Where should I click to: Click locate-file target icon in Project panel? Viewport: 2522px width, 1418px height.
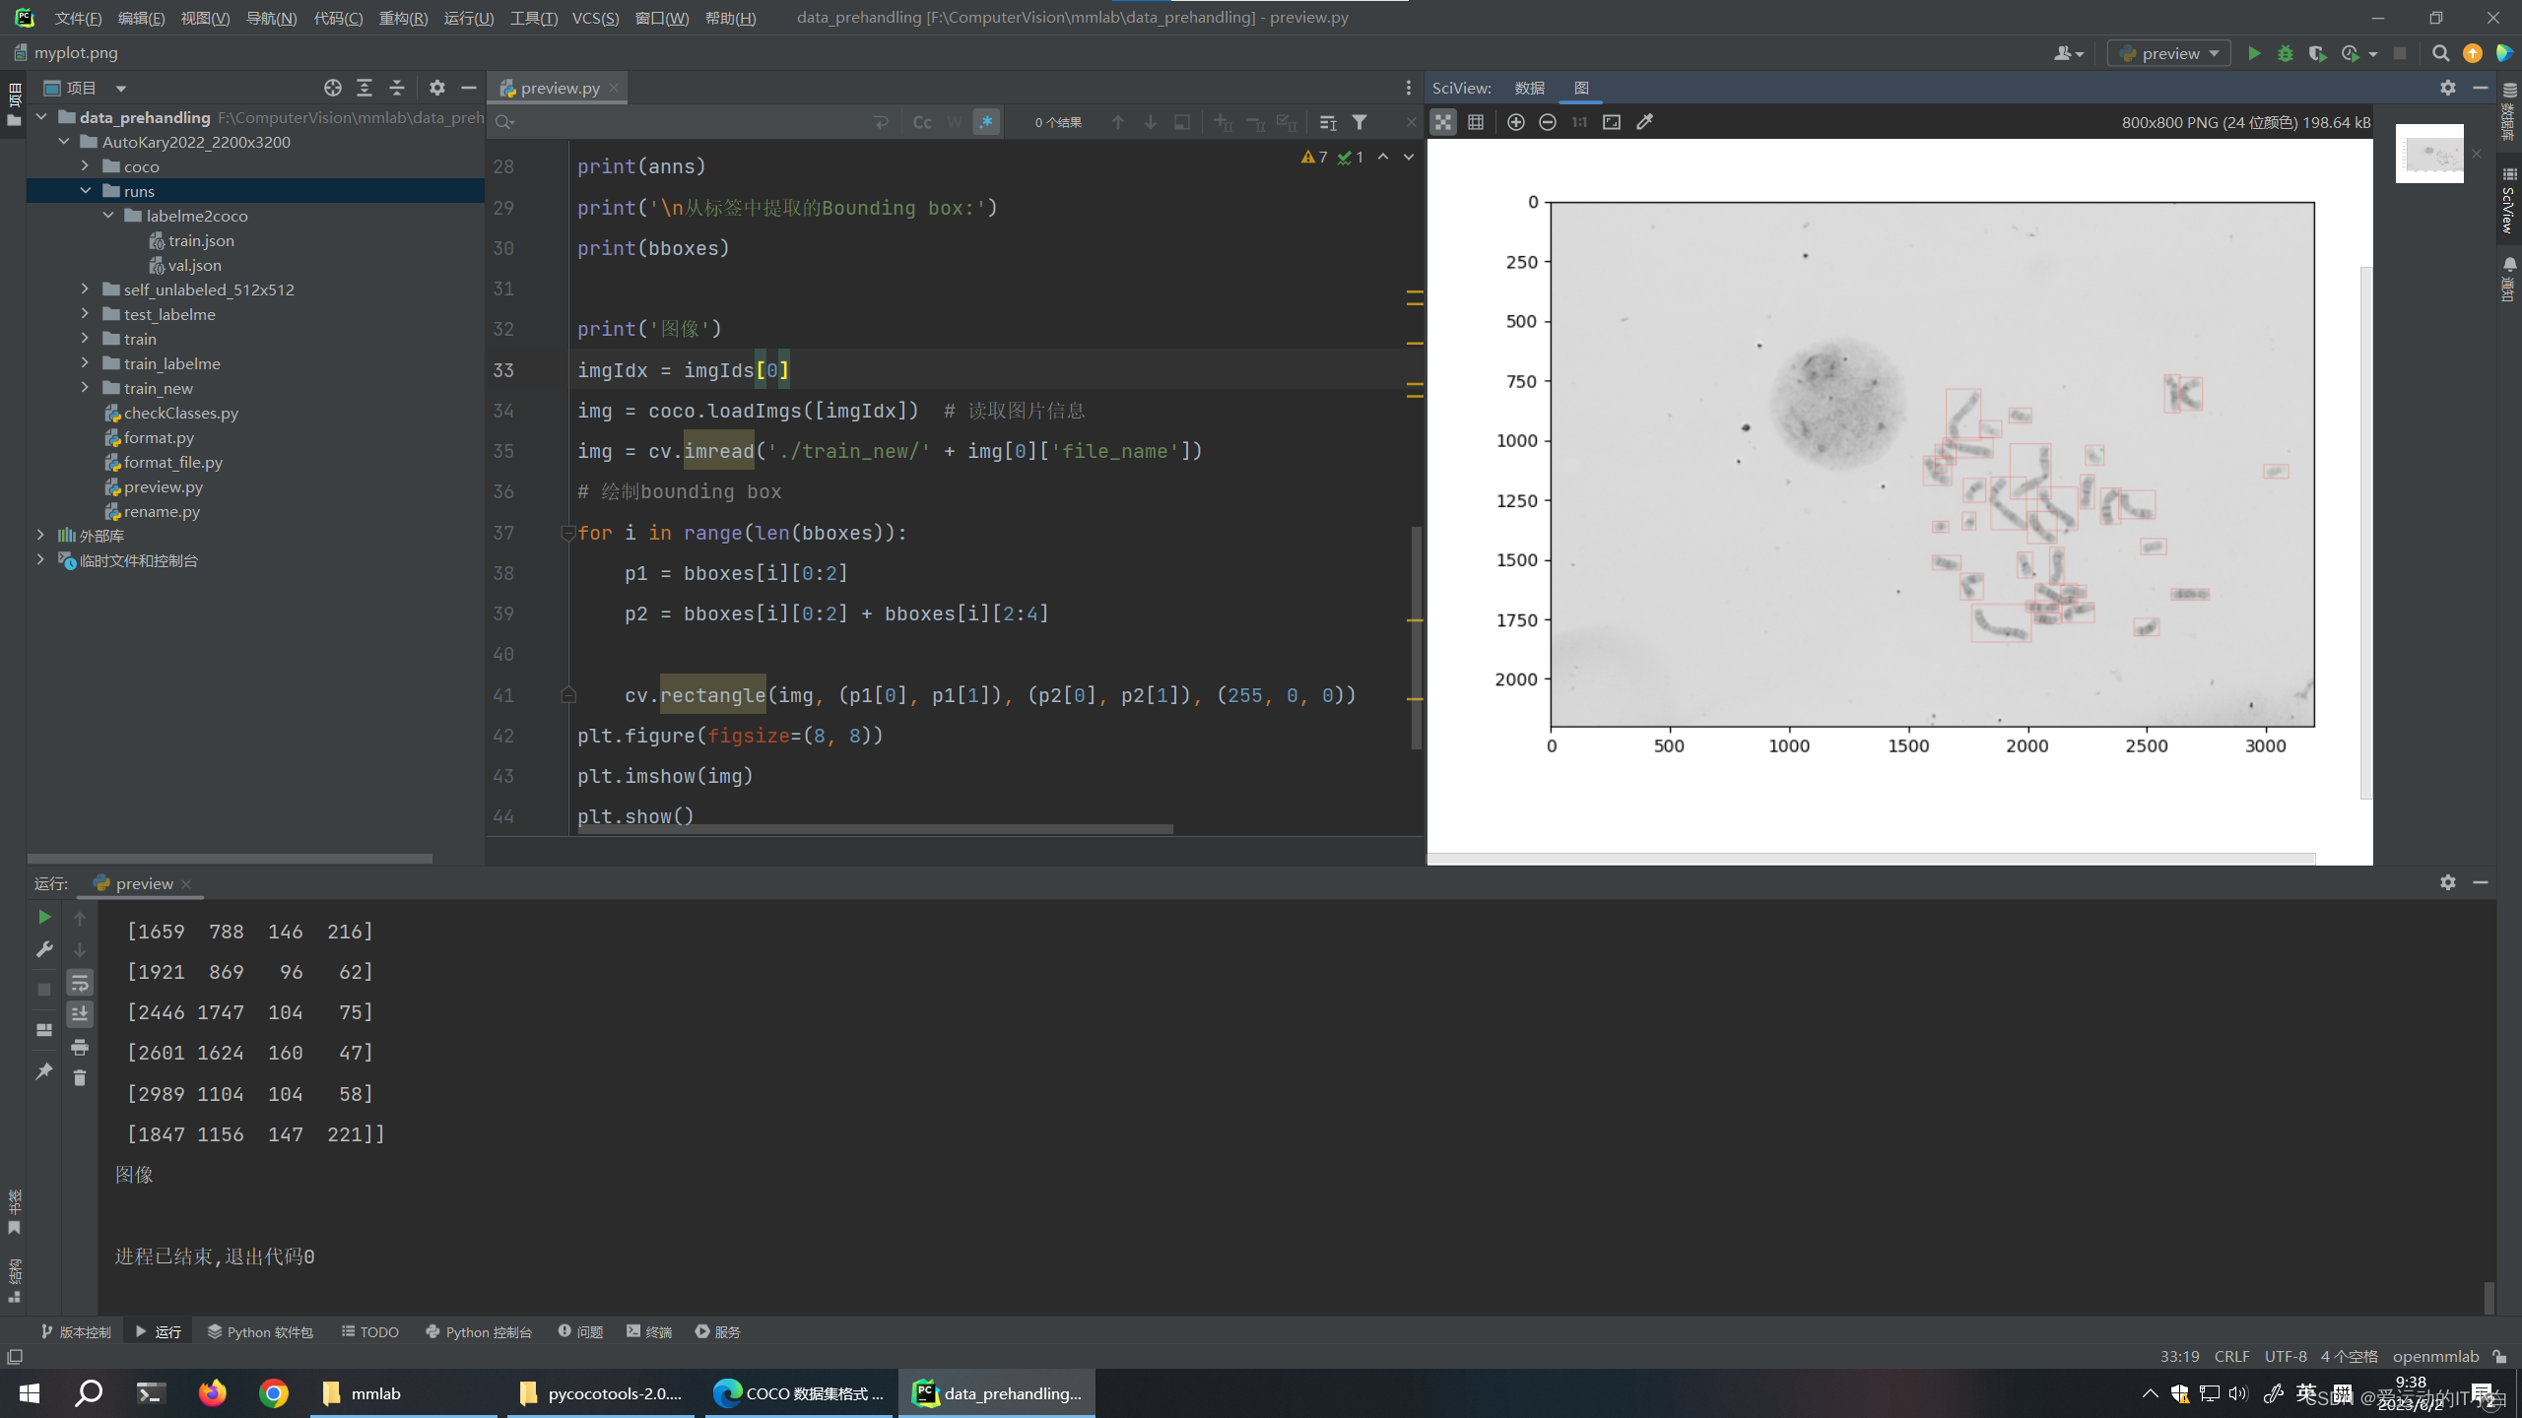click(x=333, y=88)
